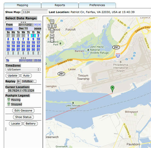The image size is (151, 148).
Task: Collapse the From calendar using the triangles
Action: pos(23,22)
